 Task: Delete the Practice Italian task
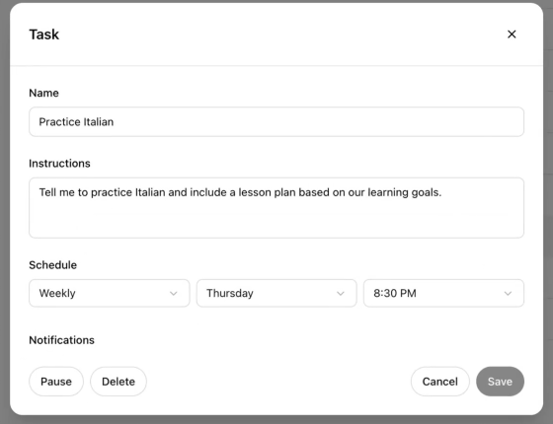118,382
